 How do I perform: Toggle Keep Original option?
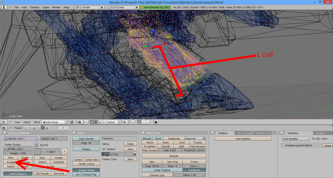(x=162, y=170)
